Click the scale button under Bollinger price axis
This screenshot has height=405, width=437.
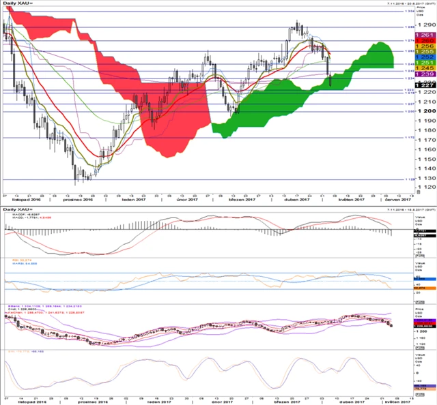(420, 348)
